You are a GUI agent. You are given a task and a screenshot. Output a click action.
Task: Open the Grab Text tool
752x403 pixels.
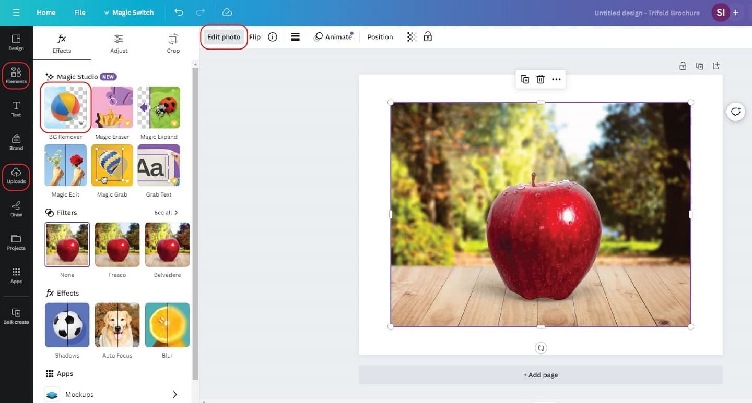[x=159, y=166]
